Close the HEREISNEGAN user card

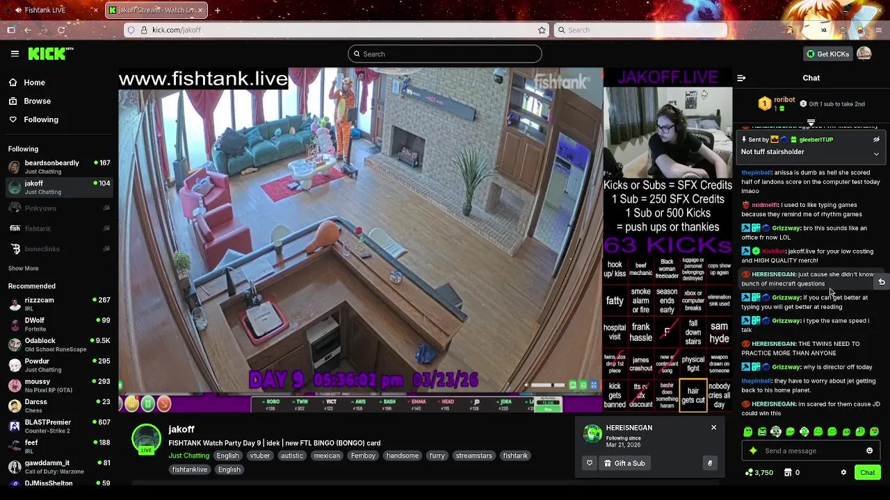tap(713, 428)
